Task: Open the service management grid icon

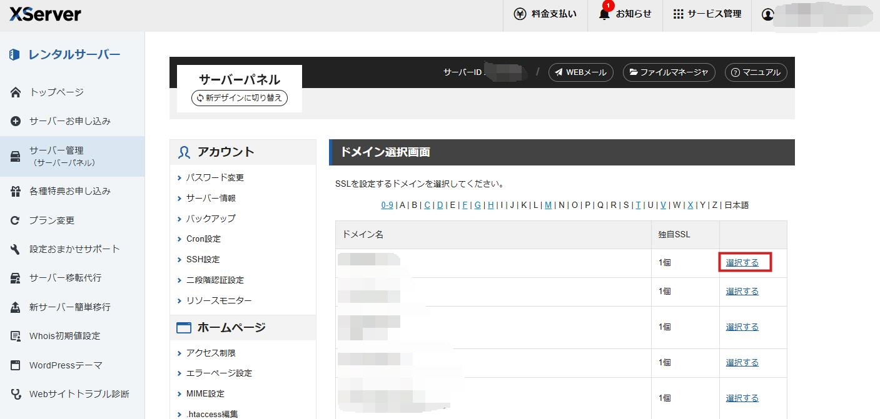Action: tap(679, 14)
